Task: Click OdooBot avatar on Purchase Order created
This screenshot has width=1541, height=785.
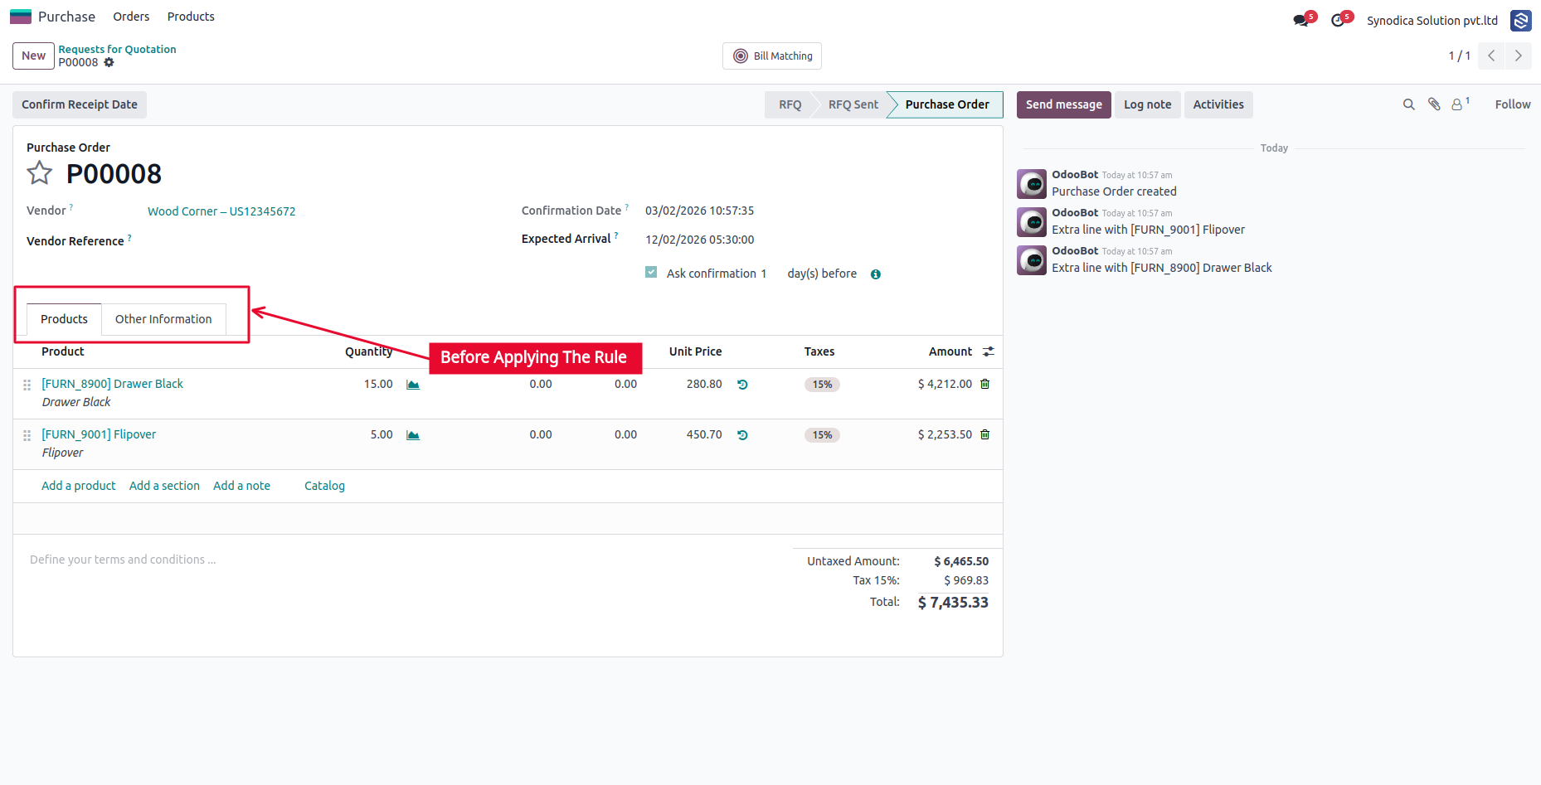Action: point(1032,184)
